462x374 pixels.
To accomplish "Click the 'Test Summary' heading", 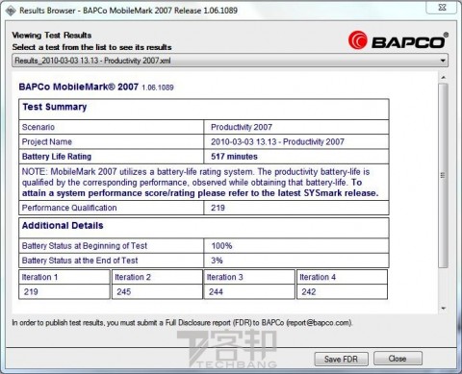I will coord(55,107).
